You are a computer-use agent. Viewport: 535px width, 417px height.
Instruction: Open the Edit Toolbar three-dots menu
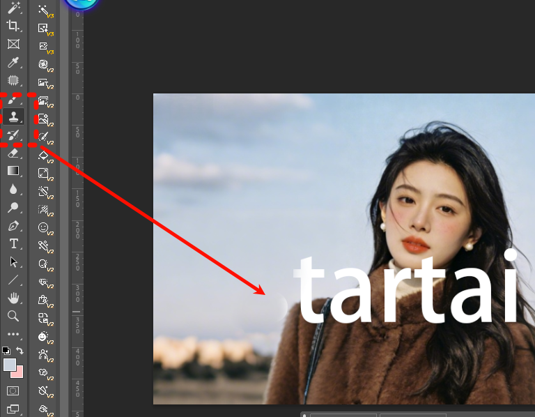[x=13, y=334]
